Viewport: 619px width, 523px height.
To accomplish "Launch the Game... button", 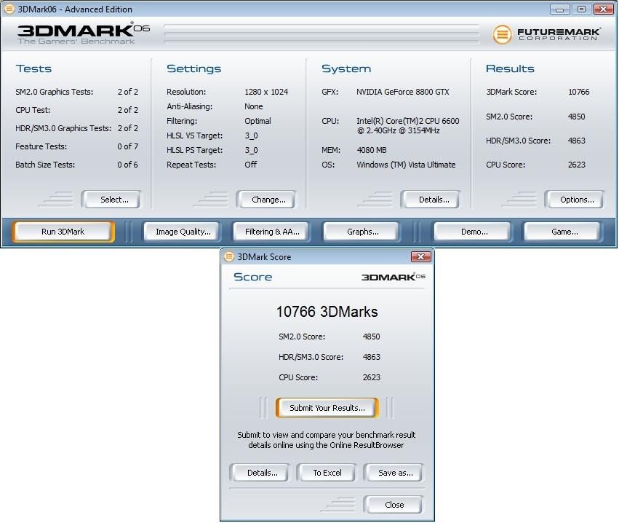I will pos(563,232).
